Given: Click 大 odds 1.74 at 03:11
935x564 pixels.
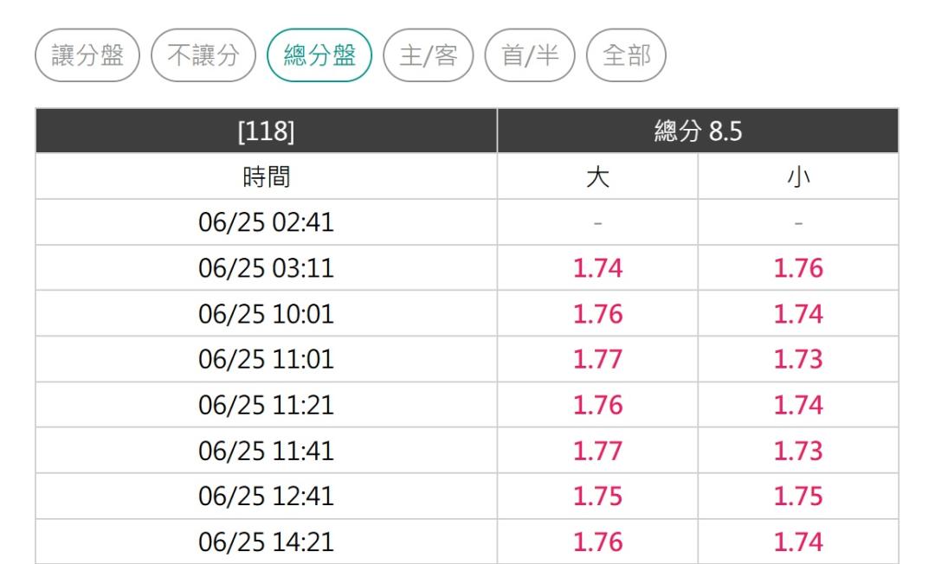Looking at the screenshot, I should [x=597, y=268].
